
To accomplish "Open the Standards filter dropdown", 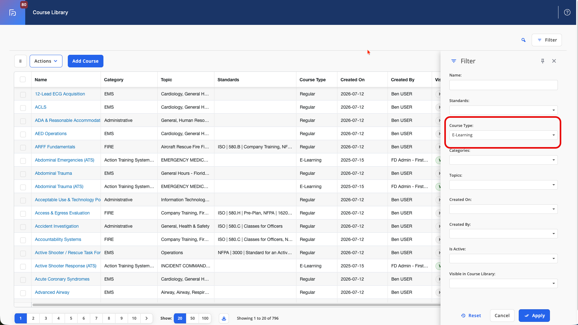I will 503,110.
